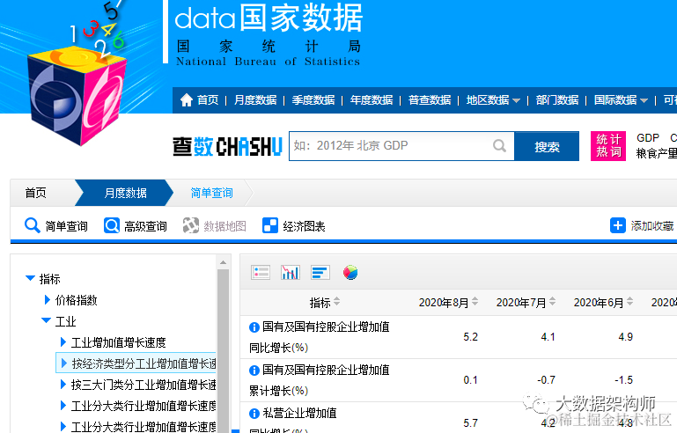Expand 按三大门类分工业增加值增长速度 node arrow

tap(63, 385)
